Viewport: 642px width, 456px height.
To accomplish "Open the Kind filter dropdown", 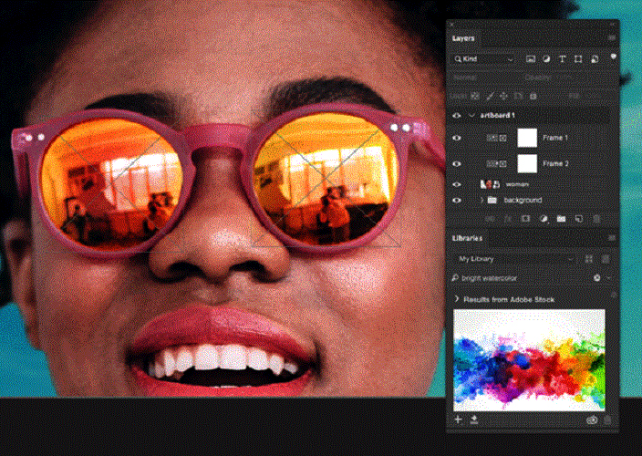I will click(x=484, y=59).
